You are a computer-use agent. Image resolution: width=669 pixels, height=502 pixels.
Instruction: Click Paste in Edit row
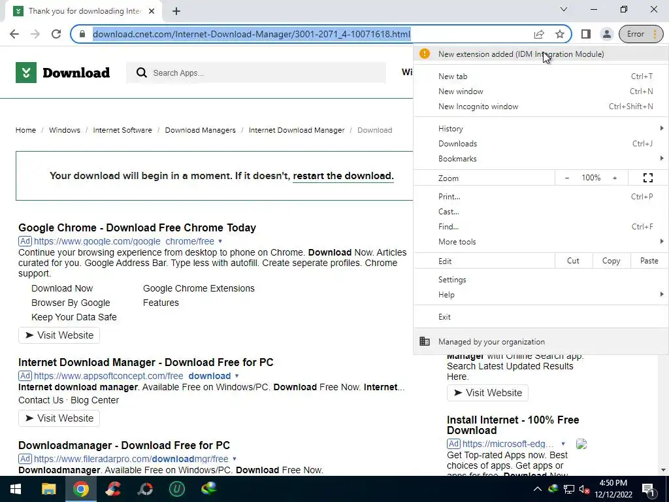(x=649, y=261)
